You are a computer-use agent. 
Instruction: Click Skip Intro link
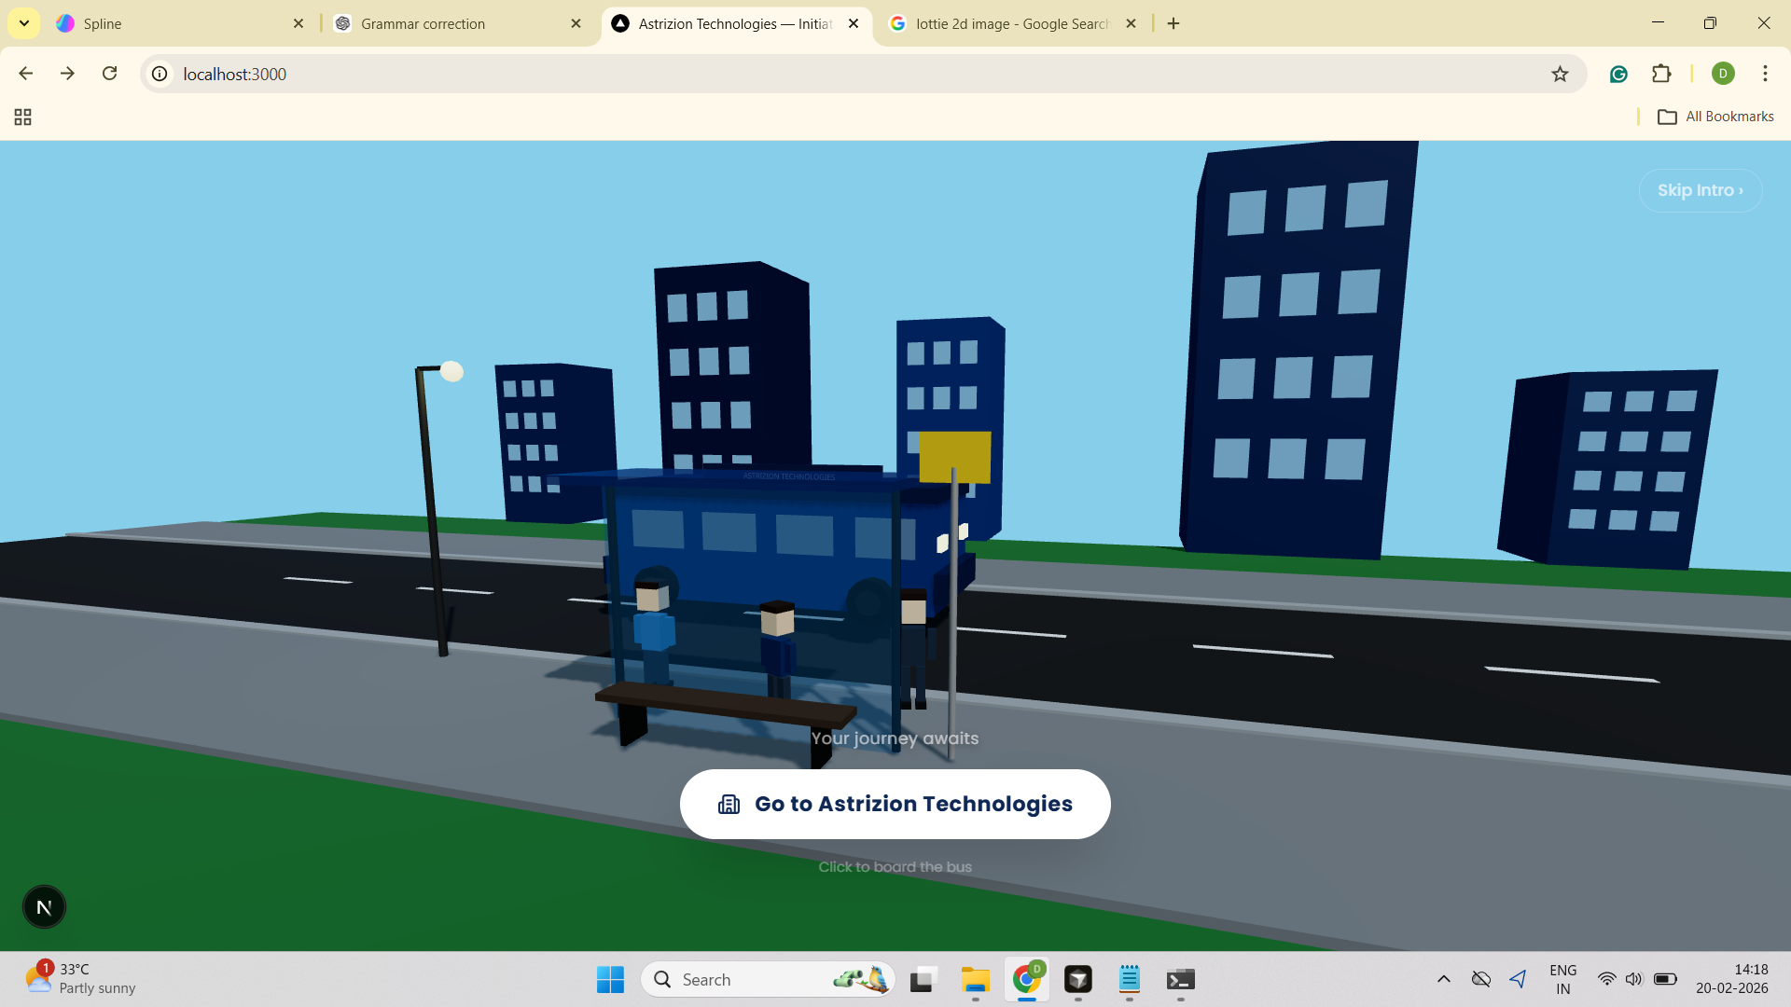(x=1700, y=190)
